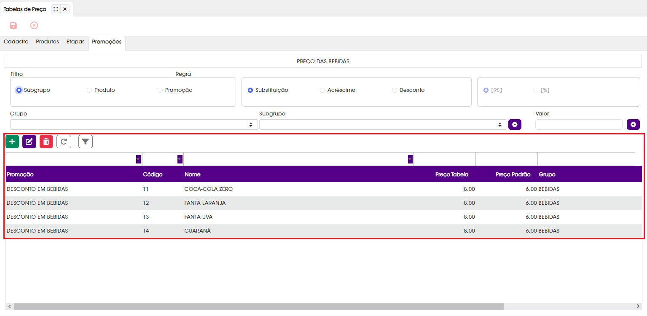Click the cancel circle-x icon
The image size is (647, 316).
click(34, 26)
